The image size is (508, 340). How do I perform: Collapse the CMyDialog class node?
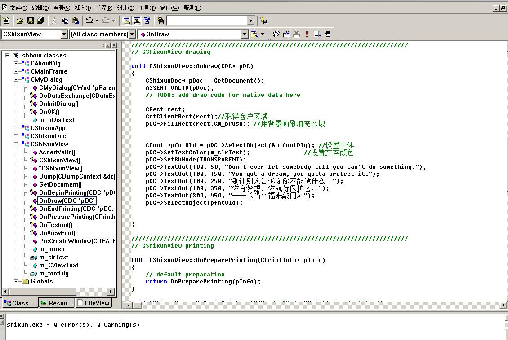click(x=16, y=79)
